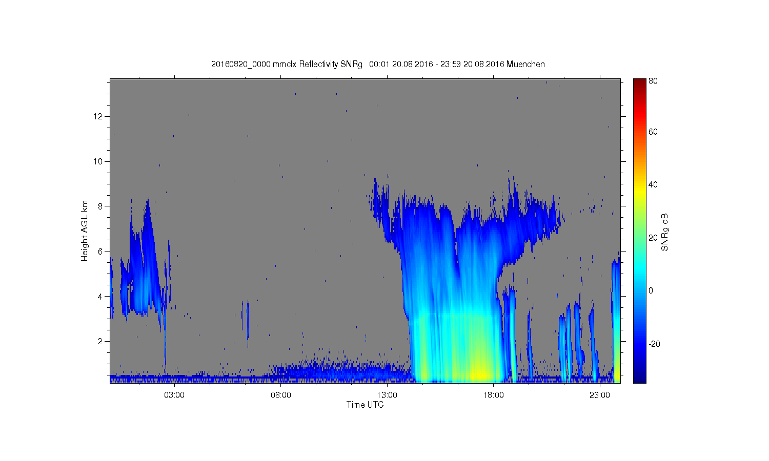Click the colorbar value 20
Viewport: 769px width, 461px height.
pos(653,238)
